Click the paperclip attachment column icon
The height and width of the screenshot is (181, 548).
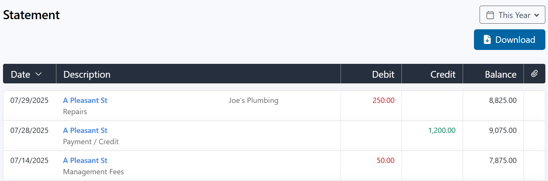pos(534,74)
